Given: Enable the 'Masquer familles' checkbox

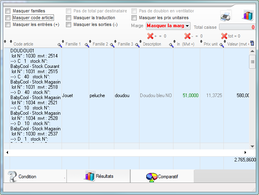Looking at the screenshot, I should (x=8, y=11).
